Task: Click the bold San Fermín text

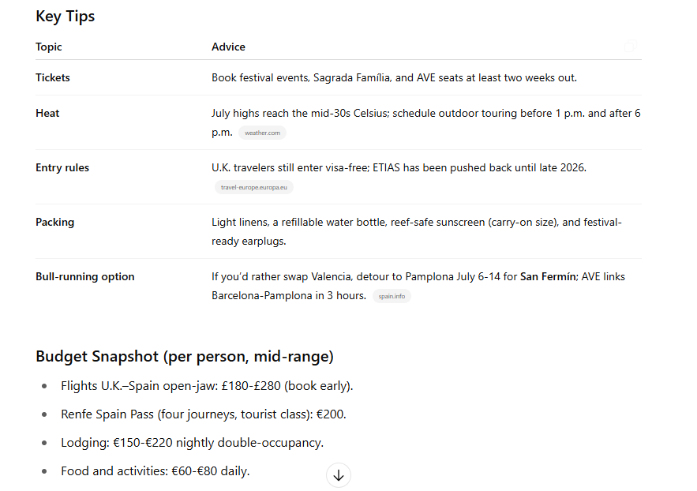Action: (x=548, y=276)
